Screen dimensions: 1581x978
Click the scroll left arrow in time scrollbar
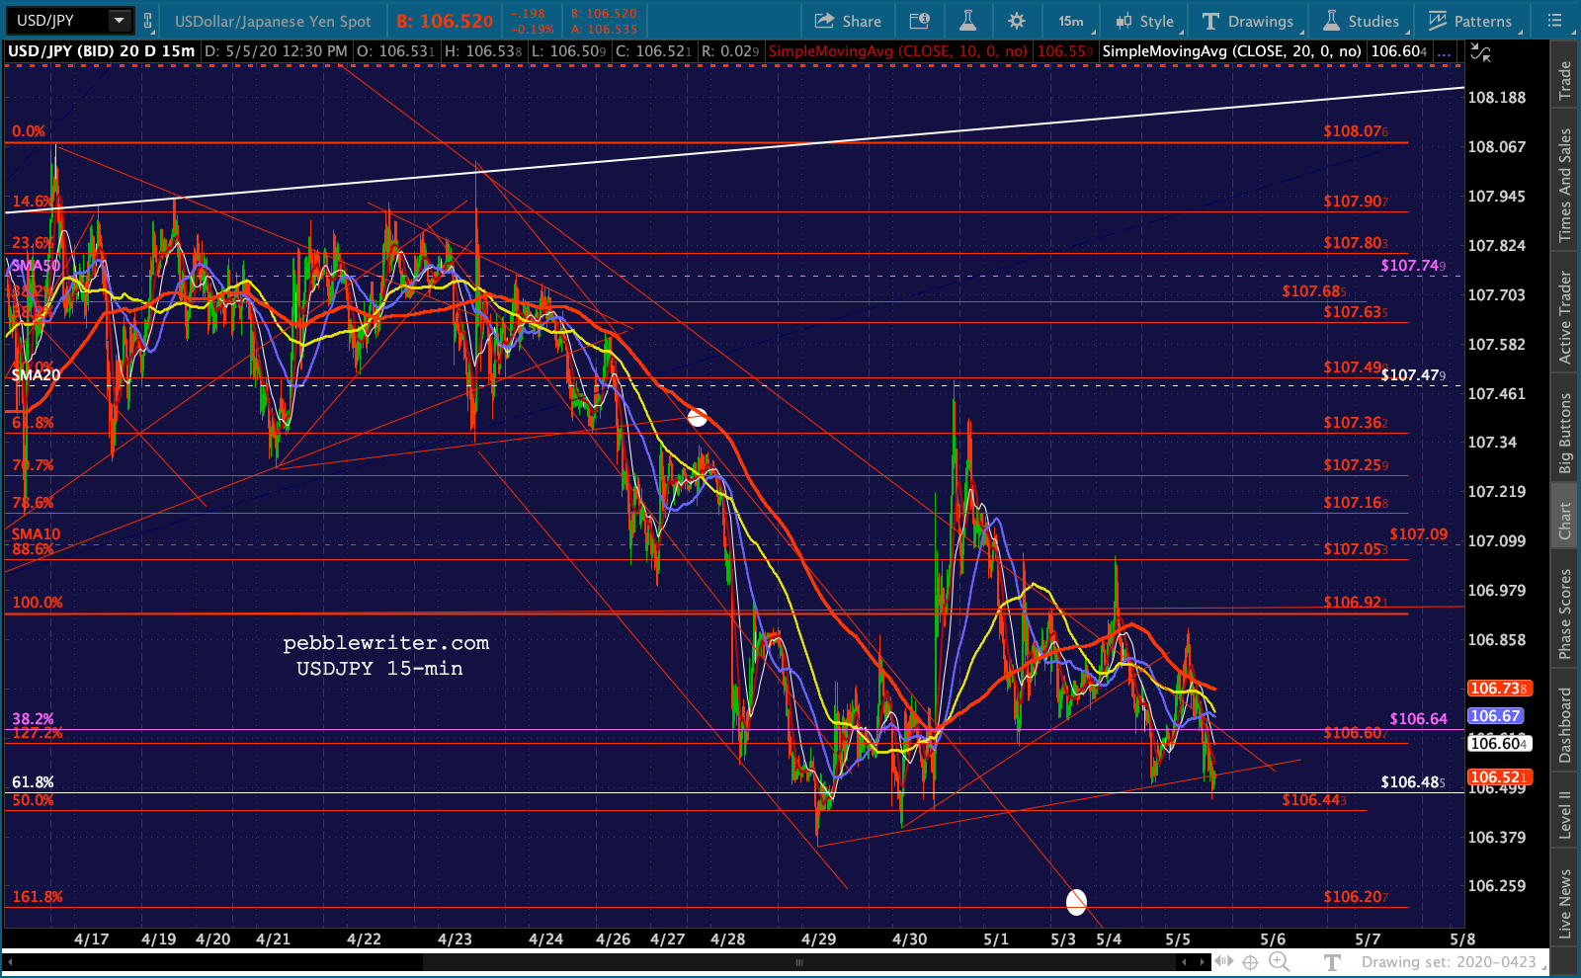pyautogui.click(x=10, y=961)
